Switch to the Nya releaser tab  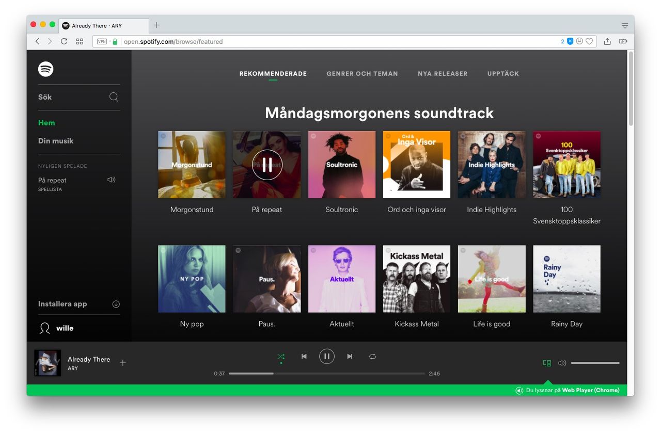[x=443, y=74]
